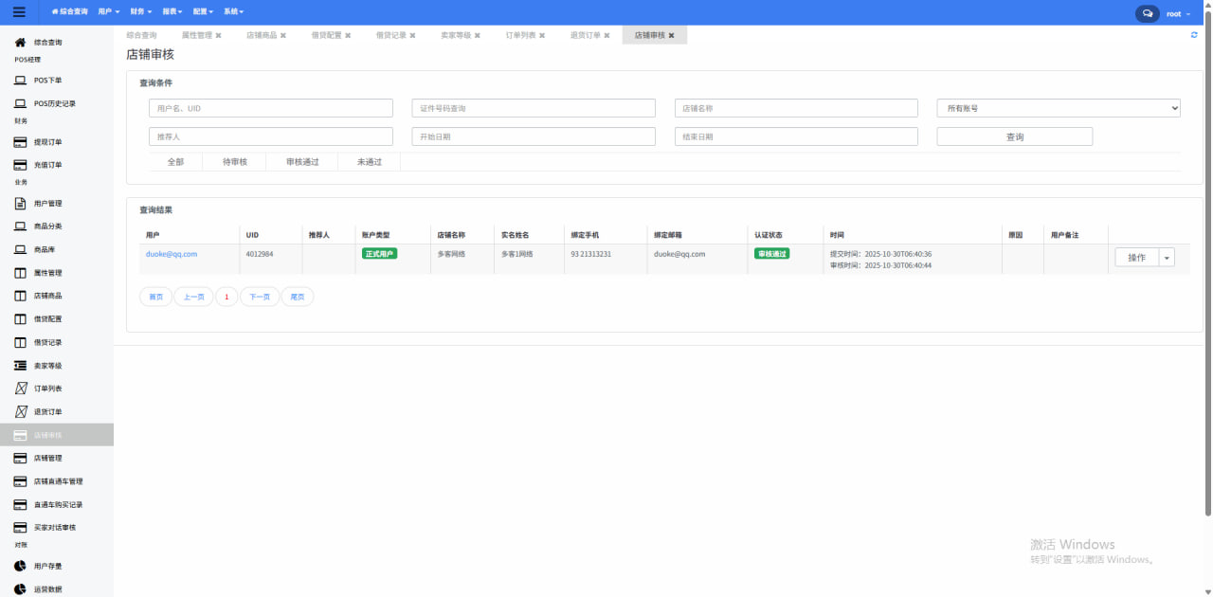Click the 借贷记录 columns icon
The image size is (1213, 597).
click(x=20, y=342)
